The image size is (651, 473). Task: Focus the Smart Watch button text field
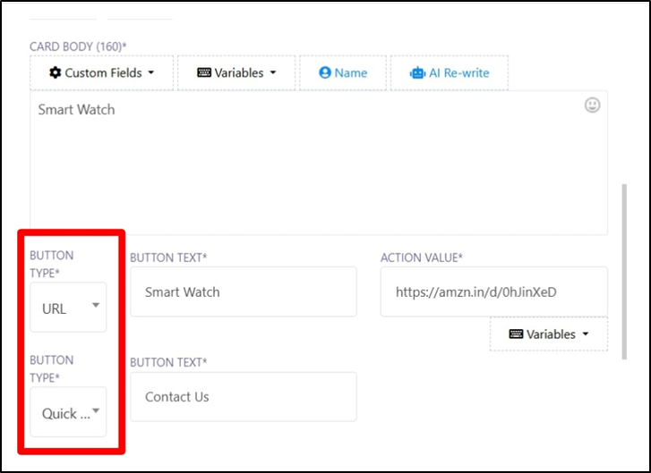pos(243,291)
